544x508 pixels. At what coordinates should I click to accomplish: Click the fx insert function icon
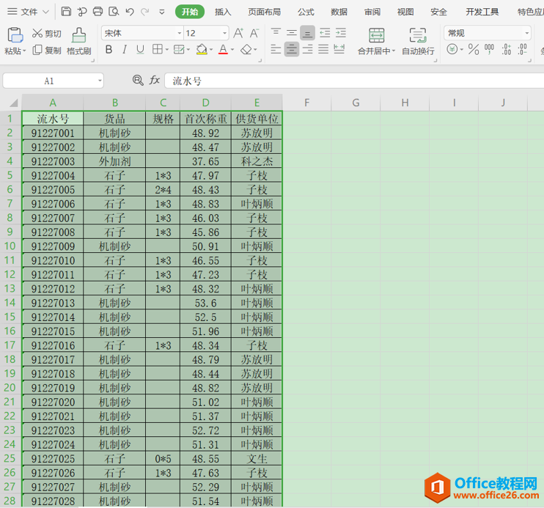coord(155,81)
